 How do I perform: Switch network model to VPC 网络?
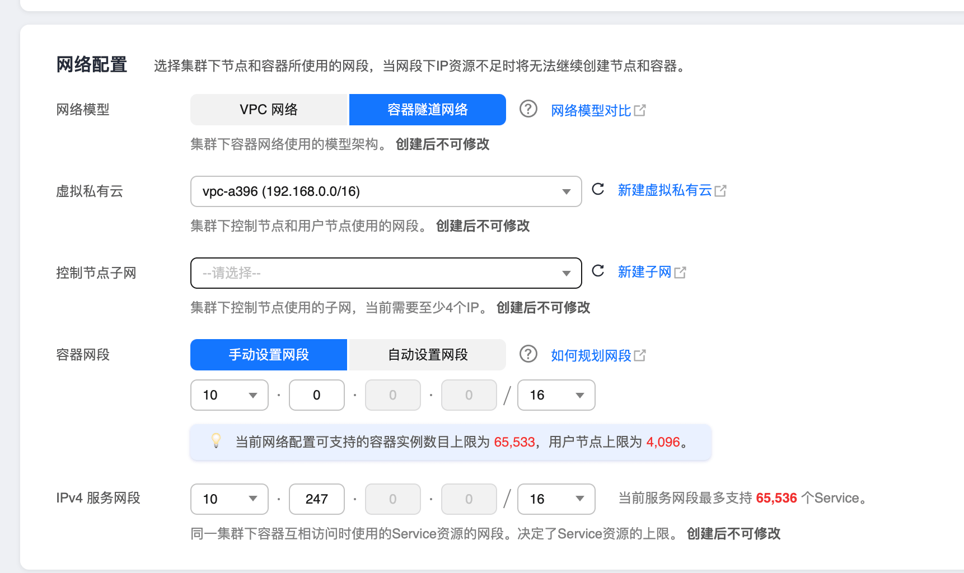tap(269, 110)
